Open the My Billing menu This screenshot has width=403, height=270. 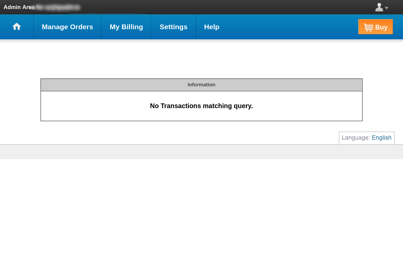pos(126,27)
